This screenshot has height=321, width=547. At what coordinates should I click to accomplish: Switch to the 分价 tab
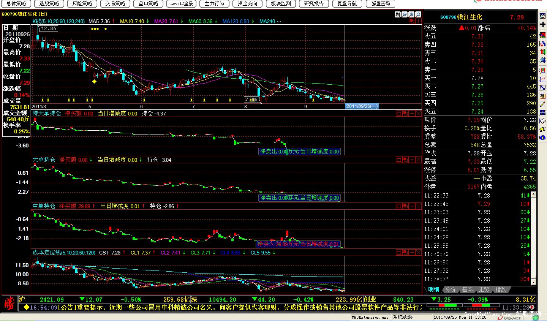[x=451, y=289]
